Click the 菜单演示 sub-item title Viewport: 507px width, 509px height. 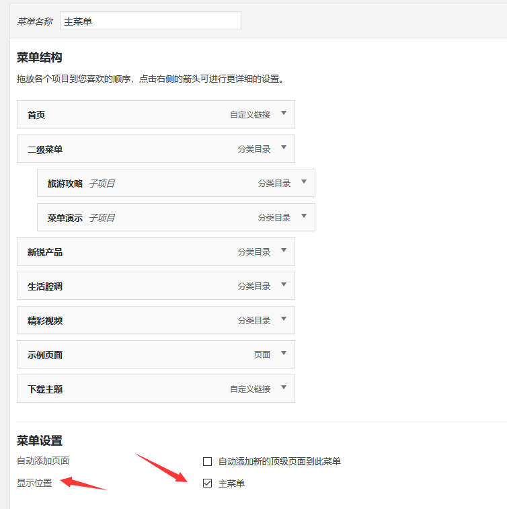coord(65,218)
